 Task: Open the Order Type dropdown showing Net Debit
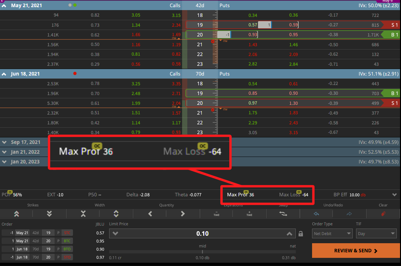(332, 233)
